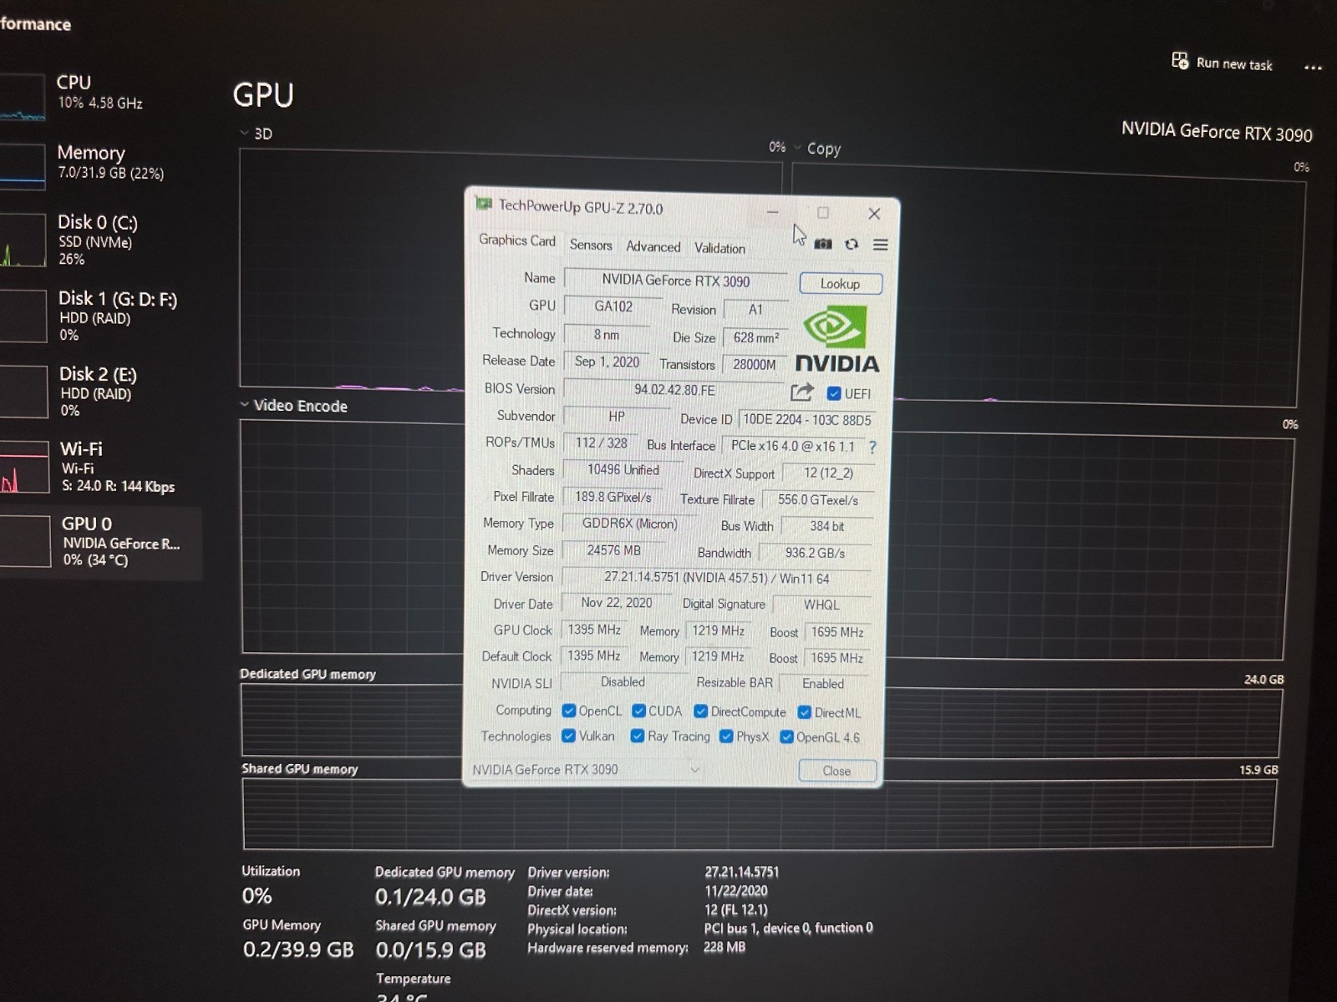
Task: Toggle the PhysX checkbox
Action: 726,736
